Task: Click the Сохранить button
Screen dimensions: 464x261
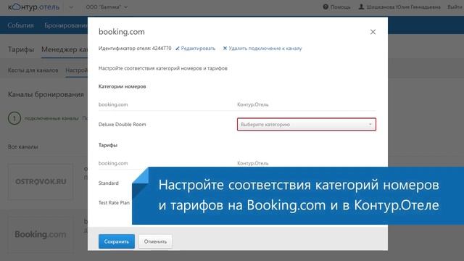Action: pyautogui.click(x=117, y=241)
